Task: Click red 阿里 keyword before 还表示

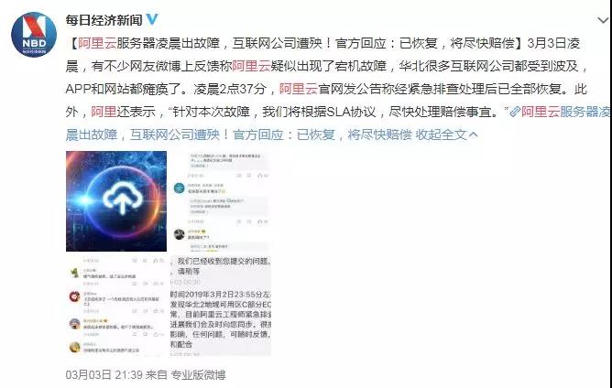Action: pyautogui.click(x=104, y=112)
